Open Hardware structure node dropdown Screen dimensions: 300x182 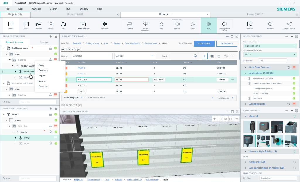tap(270, 54)
